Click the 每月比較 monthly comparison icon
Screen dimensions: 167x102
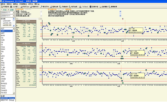pos(70,7)
